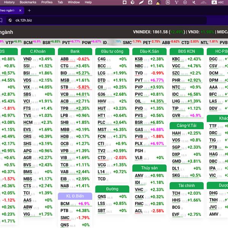The width and height of the screenshot is (228, 228).
Task: Open the History menu
Action: 9,2
